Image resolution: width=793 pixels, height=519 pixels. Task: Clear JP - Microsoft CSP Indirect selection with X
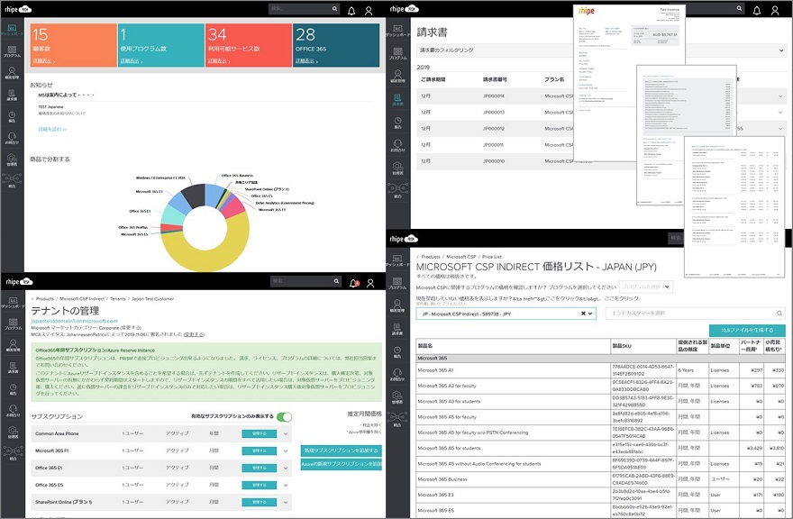pyautogui.click(x=583, y=314)
